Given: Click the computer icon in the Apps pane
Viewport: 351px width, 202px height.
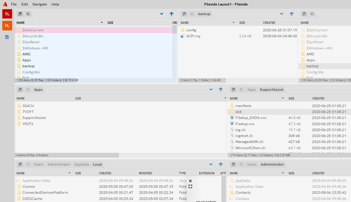Looking at the screenshot, I should coord(20,89).
